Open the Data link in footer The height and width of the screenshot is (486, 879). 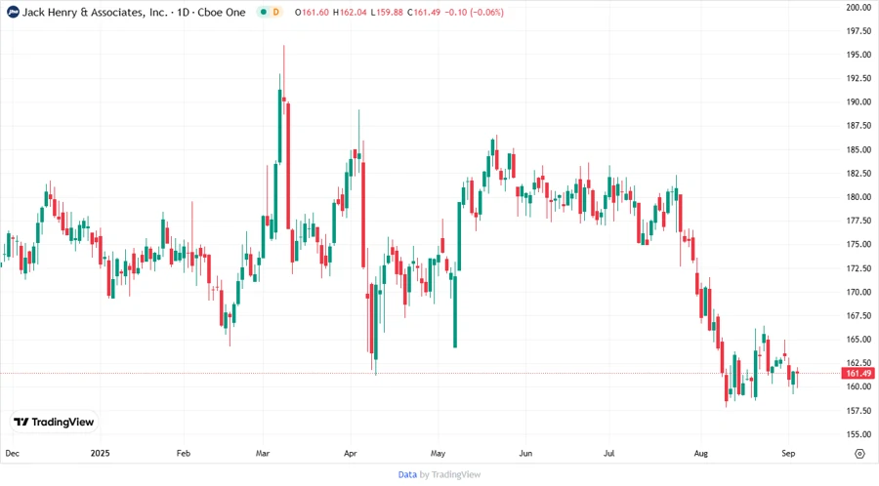(407, 475)
